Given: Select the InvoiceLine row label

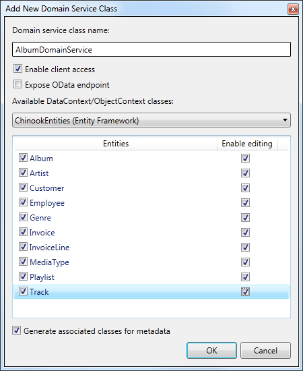Looking at the screenshot, I should (x=49, y=248).
